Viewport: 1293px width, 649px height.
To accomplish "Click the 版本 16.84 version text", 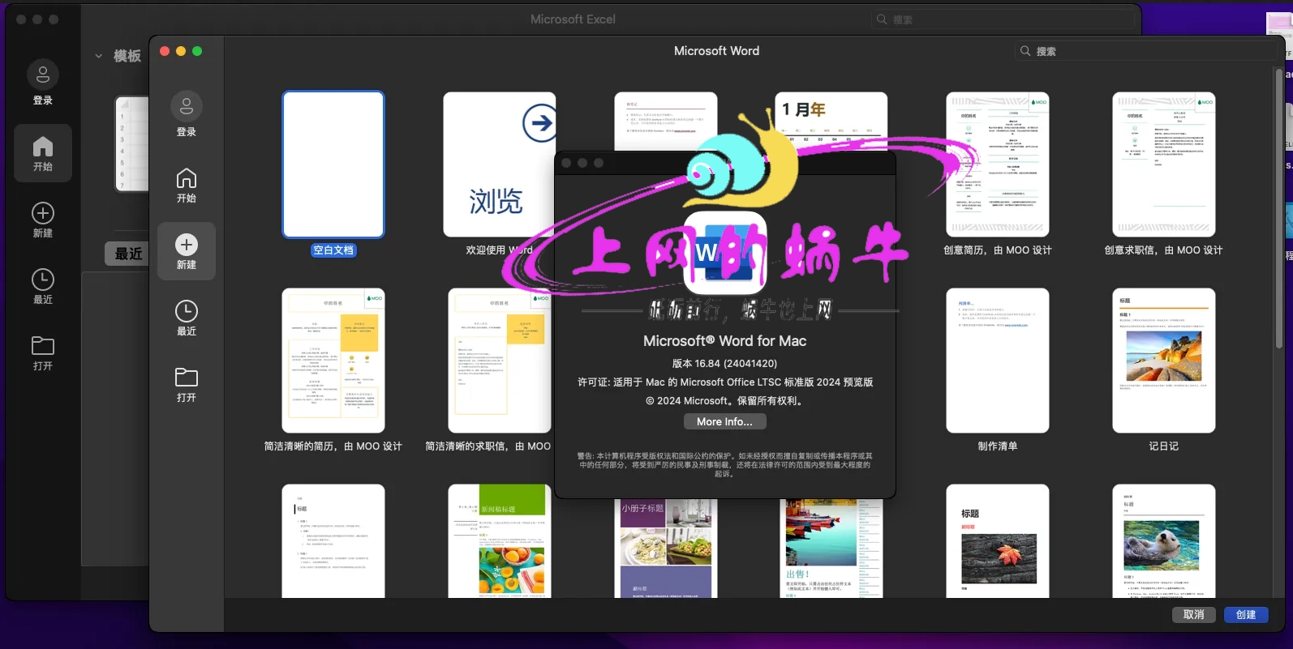I will [x=724, y=363].
